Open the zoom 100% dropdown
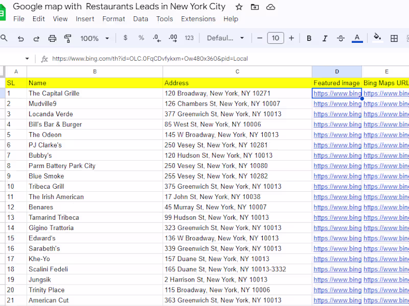Image resolution: width=409 pixels, height=306 pixels. click(95, 39)
